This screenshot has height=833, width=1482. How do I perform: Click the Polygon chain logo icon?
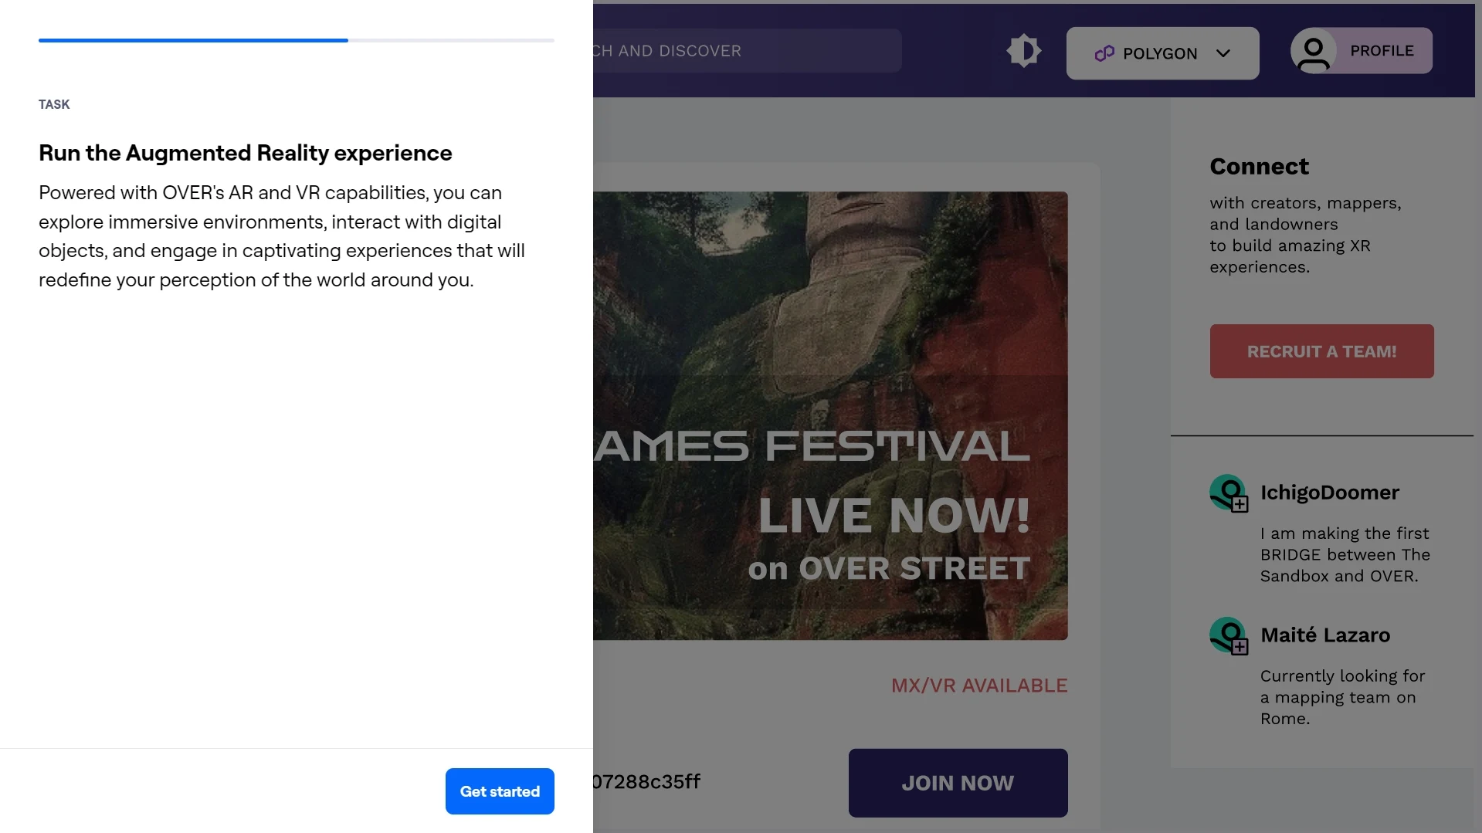(x=1104, y=53)
